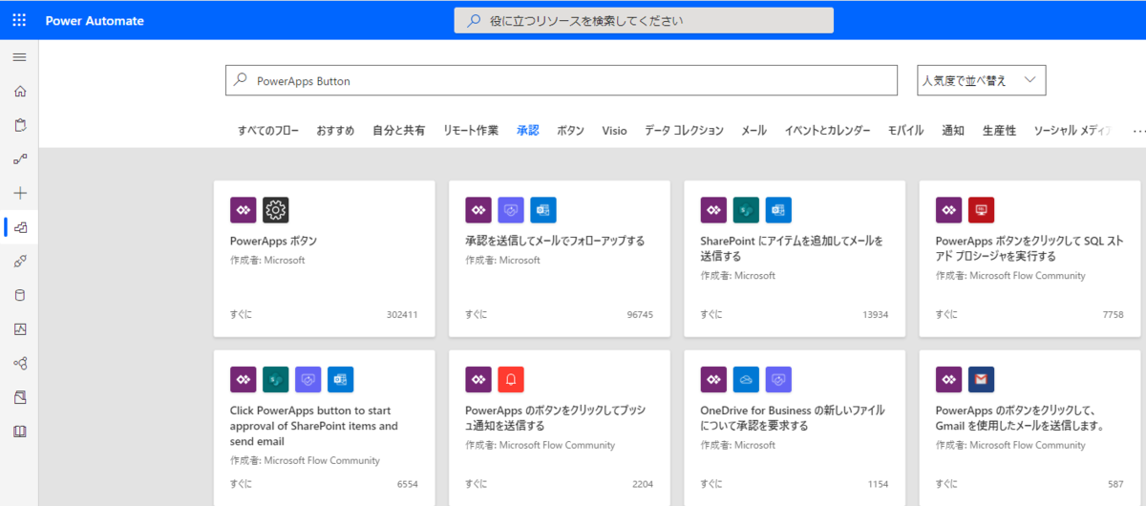The width and height of the screenshot is (1146, 506).
Task: Toggle the hamburger navigation menu
Action: [19, 57]
